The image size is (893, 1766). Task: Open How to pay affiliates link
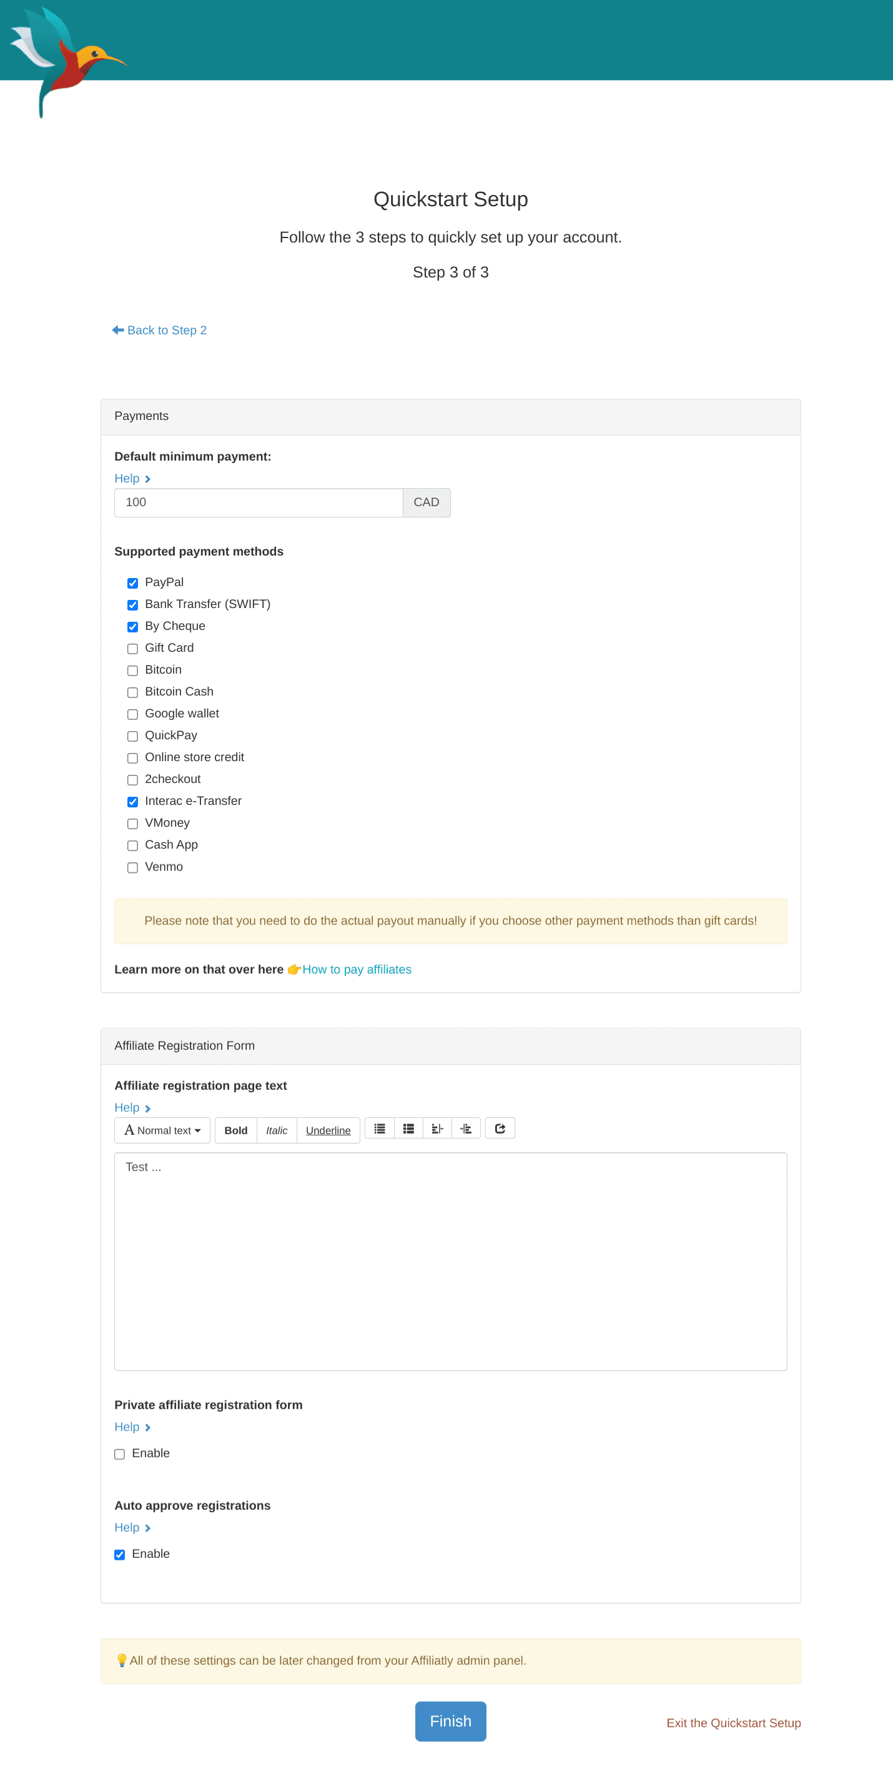[x=357, y=969]
